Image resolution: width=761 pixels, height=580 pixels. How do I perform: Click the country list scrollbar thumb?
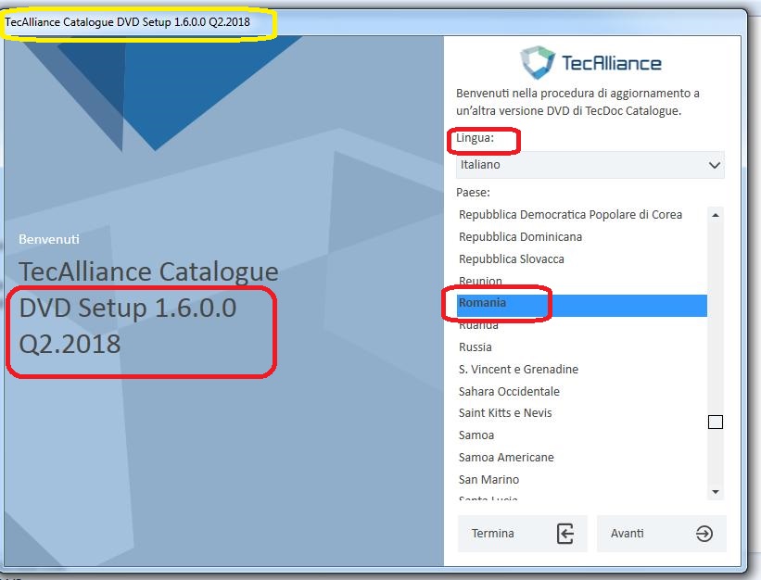(x=716, y=422)
